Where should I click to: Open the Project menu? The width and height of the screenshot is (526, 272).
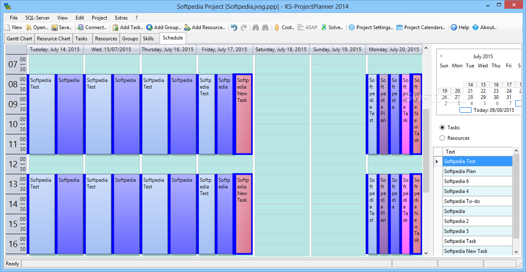coord(100,18)
